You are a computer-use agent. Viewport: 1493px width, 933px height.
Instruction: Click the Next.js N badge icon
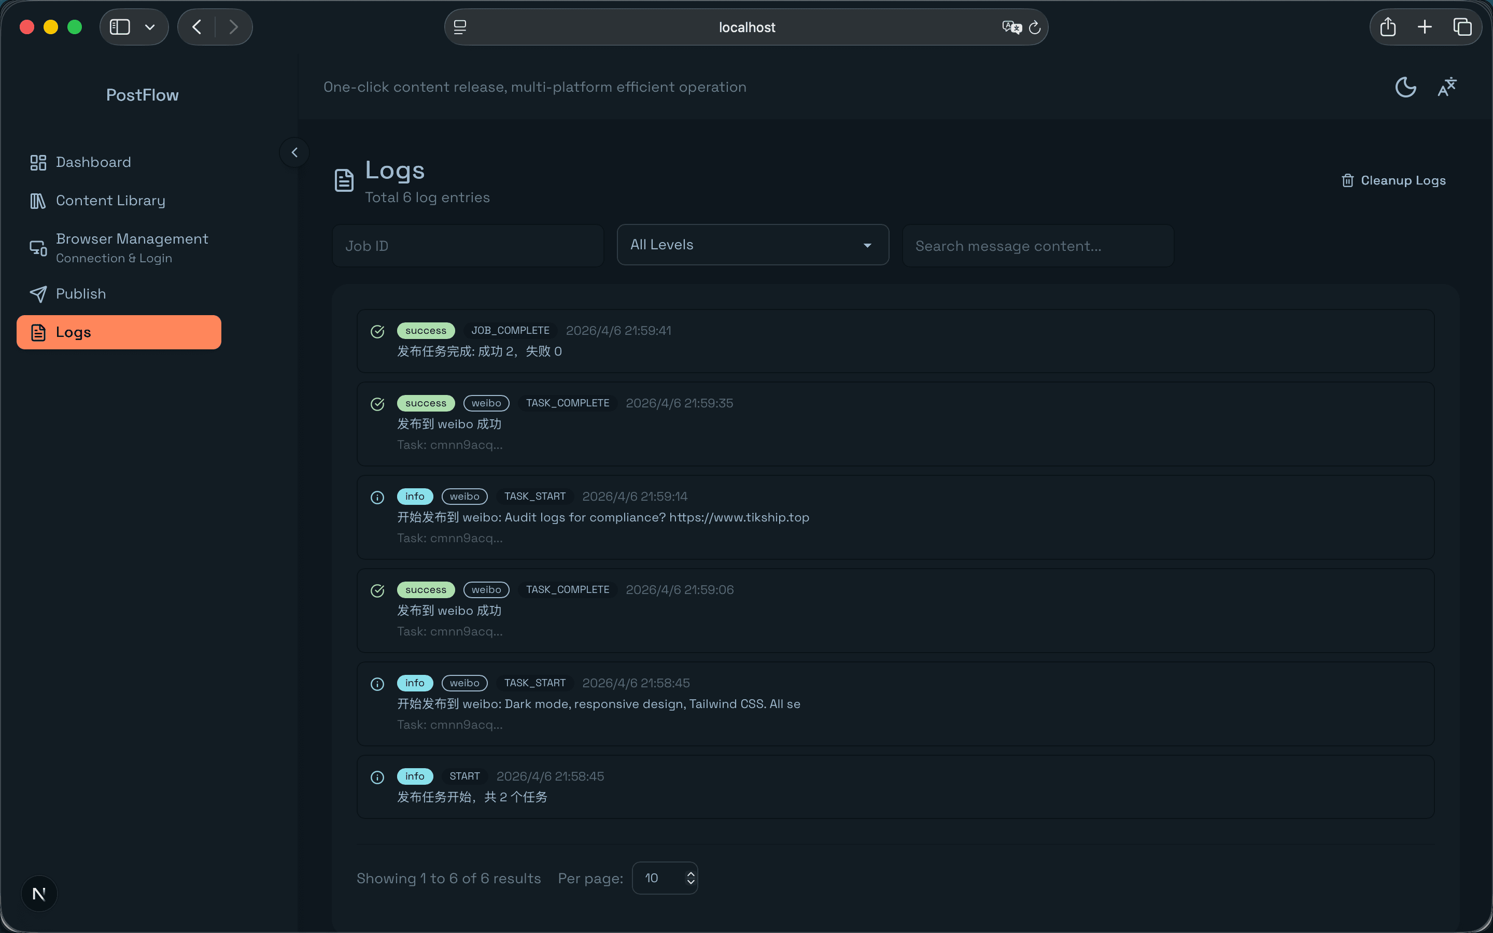tap(39, 894)
